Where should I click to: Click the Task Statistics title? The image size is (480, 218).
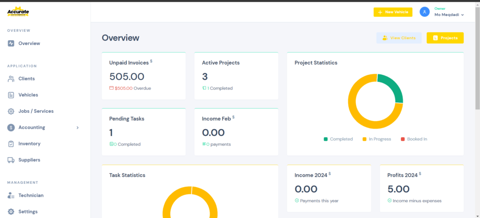127,175
